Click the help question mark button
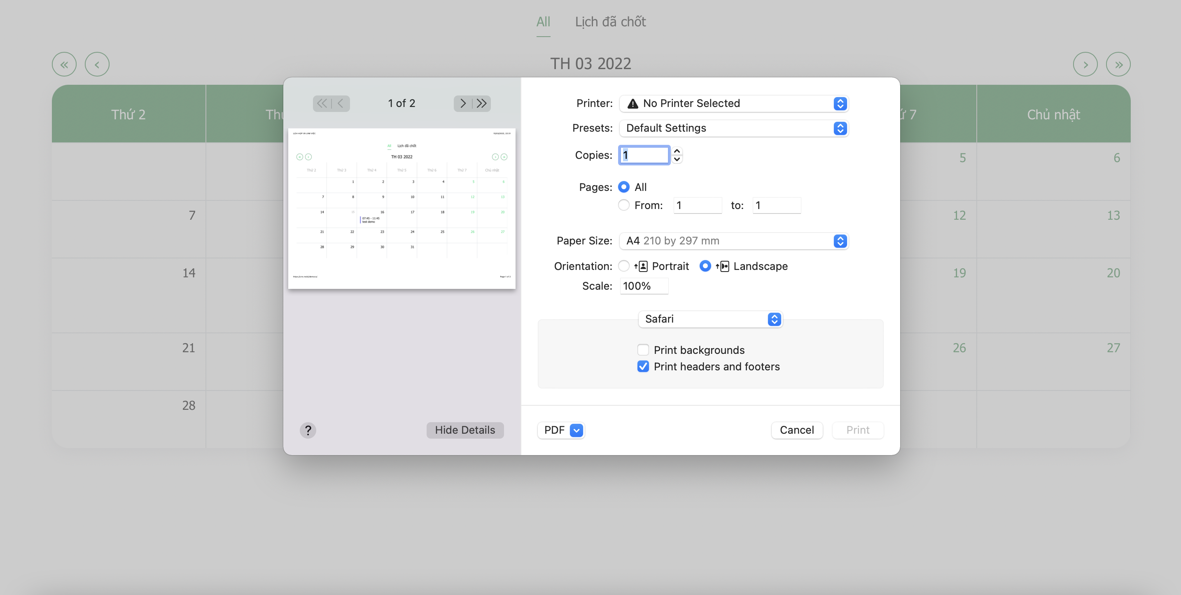Screen dimensions: 1181x595 point(308,430)
